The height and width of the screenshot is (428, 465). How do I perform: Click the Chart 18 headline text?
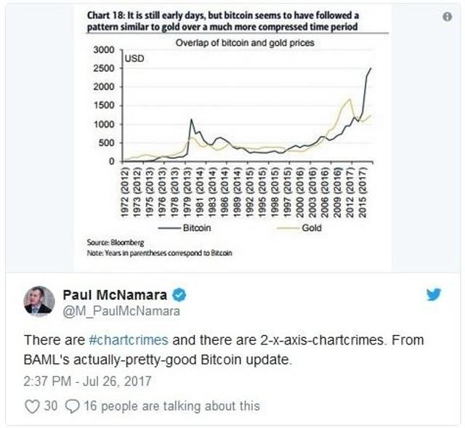(223, 21)
